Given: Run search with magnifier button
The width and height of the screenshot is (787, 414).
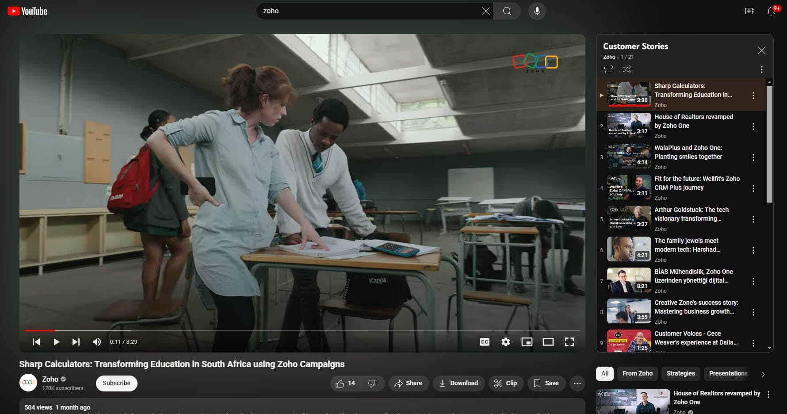Looking at the screenshot, I should [507, 11].
